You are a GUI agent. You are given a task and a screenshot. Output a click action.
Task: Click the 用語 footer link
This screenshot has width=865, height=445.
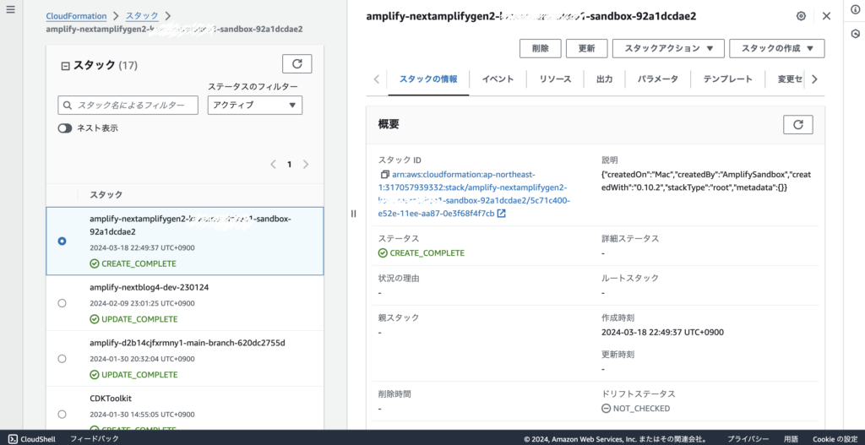click(791, 439)
